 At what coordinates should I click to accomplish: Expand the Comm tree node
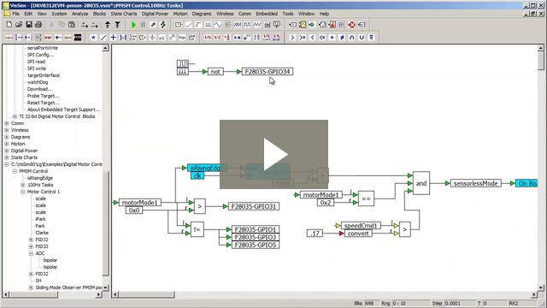coord(7,123)
